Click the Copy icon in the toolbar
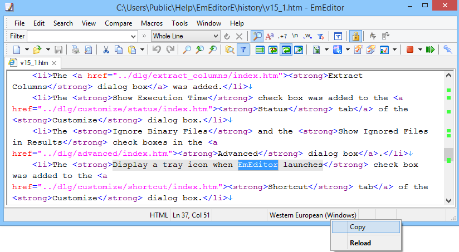The height and width of the screenshot is (252, 459). click(x=119, y=50)
